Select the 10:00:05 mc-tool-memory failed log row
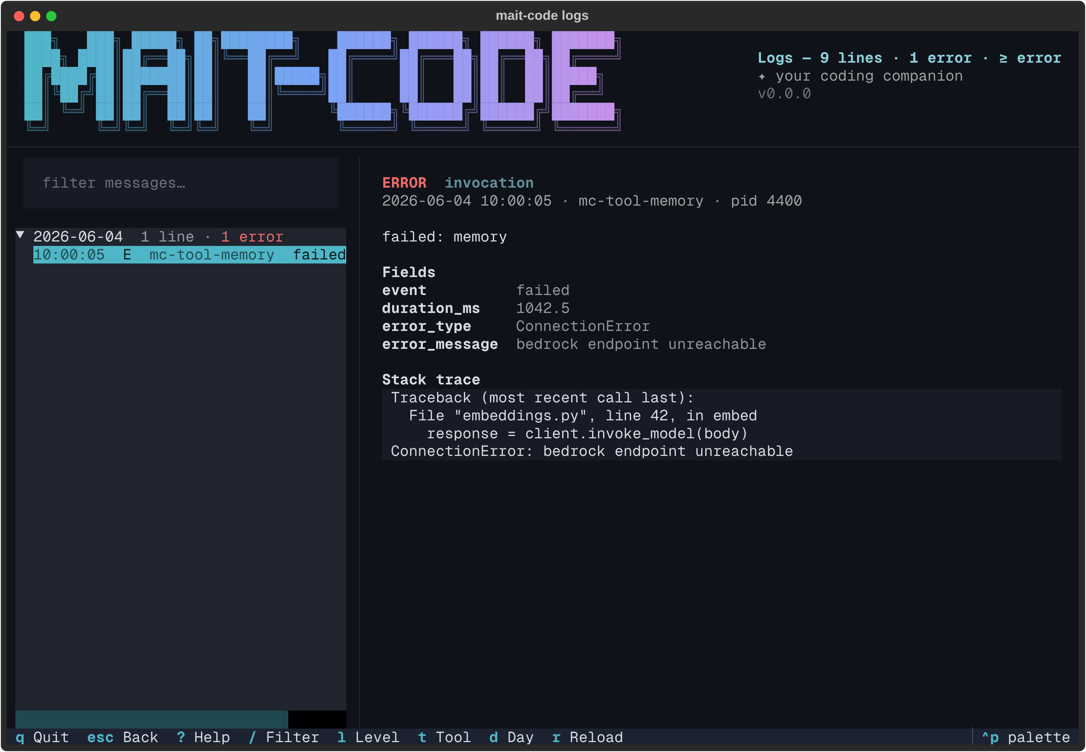The image size is (1086, 752). [x=189, y=255]
